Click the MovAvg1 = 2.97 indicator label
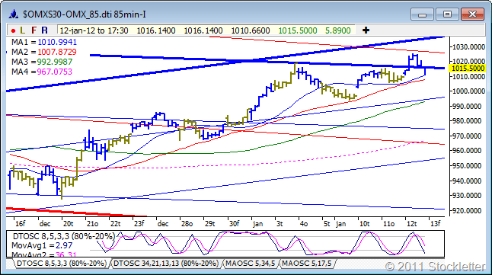Viewport: 492px width, 275px height. click(42, 245)
